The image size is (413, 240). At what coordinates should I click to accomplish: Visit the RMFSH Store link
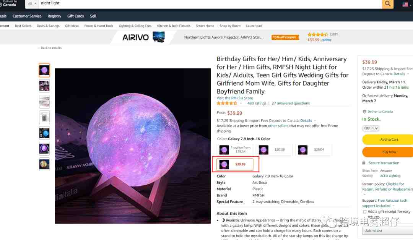coord(235,98)
